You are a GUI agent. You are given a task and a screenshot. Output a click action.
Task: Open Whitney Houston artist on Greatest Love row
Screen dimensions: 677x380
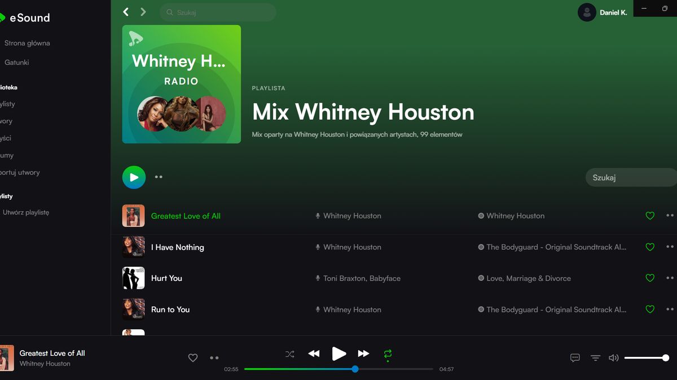[352, 216]
